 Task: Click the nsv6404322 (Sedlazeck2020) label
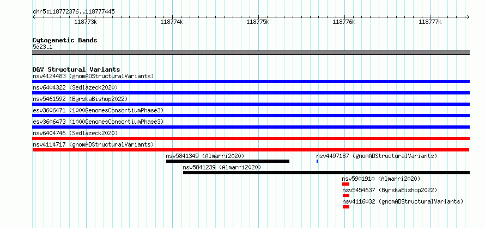pos(75,87)
